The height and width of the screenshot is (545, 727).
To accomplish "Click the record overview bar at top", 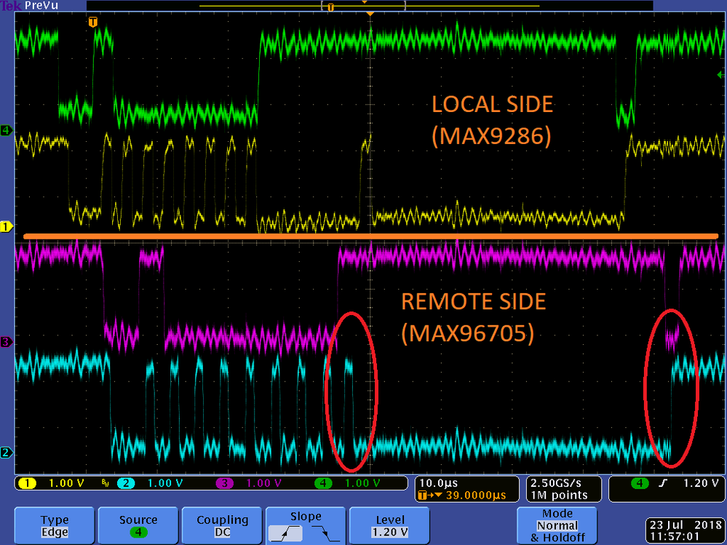I will pos(370,6).
